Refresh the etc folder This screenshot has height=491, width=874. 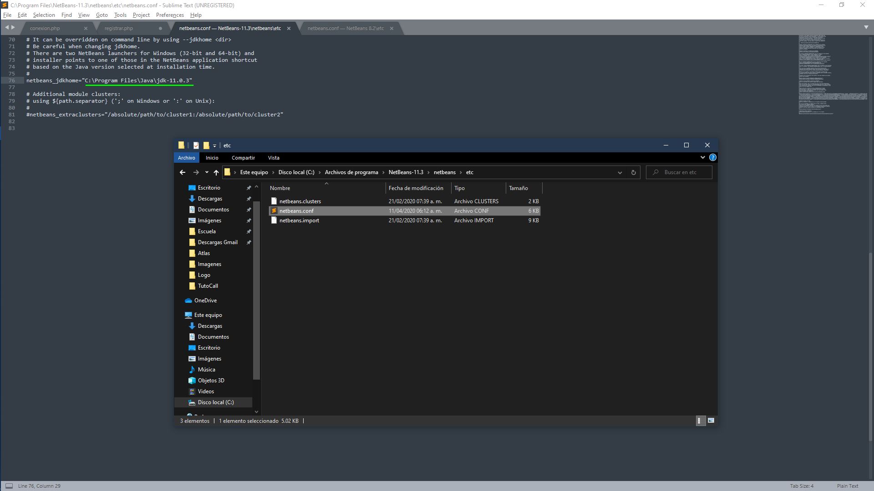633,172
